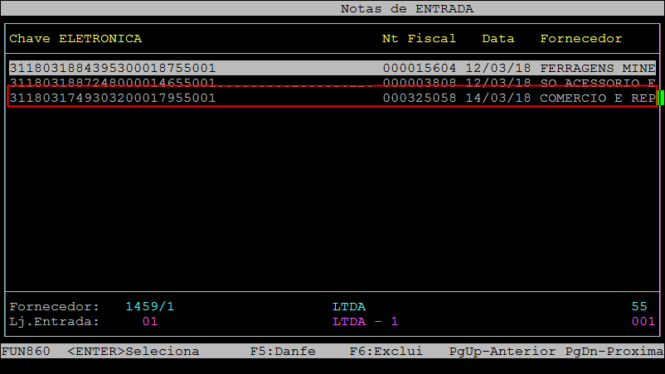The height and width of the screenshot is (374, 665).
Task: Click the Lj.Entrada value 01
Action: coord(150,321)
